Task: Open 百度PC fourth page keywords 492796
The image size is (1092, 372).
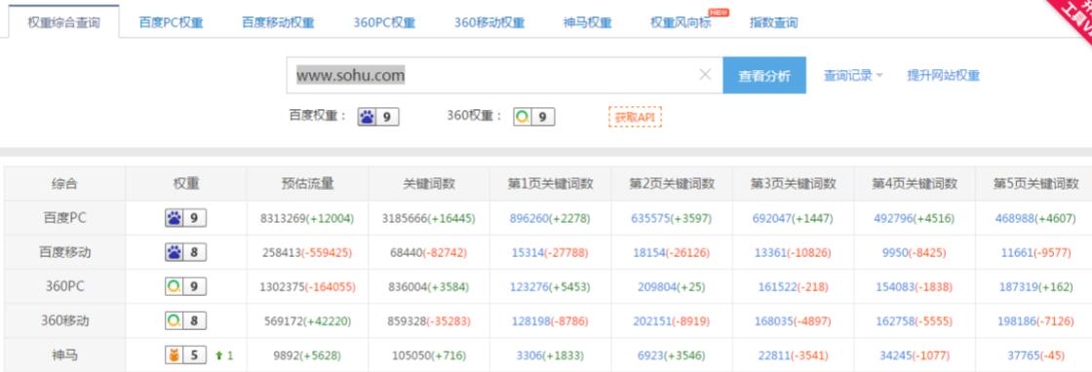Action: (893, 218)
